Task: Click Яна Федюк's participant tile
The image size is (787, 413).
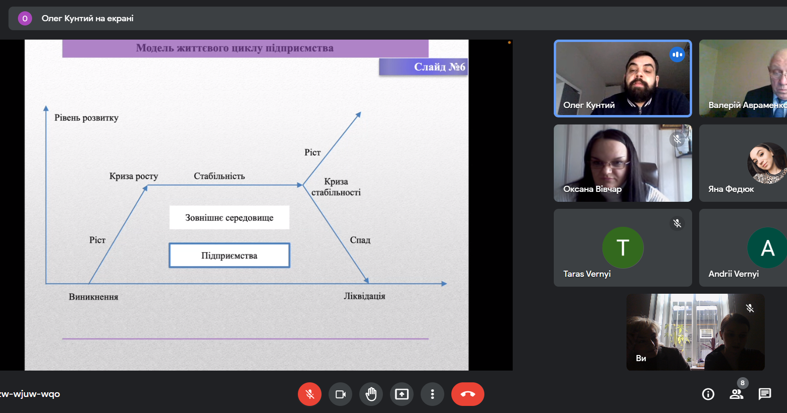Action: 743,163
